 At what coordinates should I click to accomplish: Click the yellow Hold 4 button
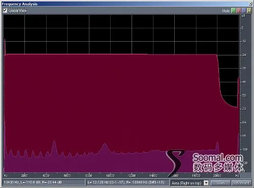pos(249,11)
